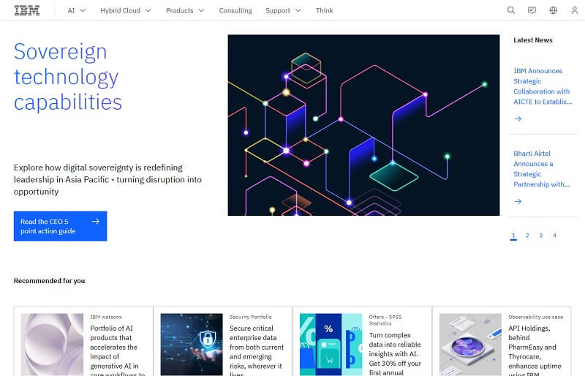585x376 pixels.
Task: Click the hero network illustration image
Action: pos(363,125)
